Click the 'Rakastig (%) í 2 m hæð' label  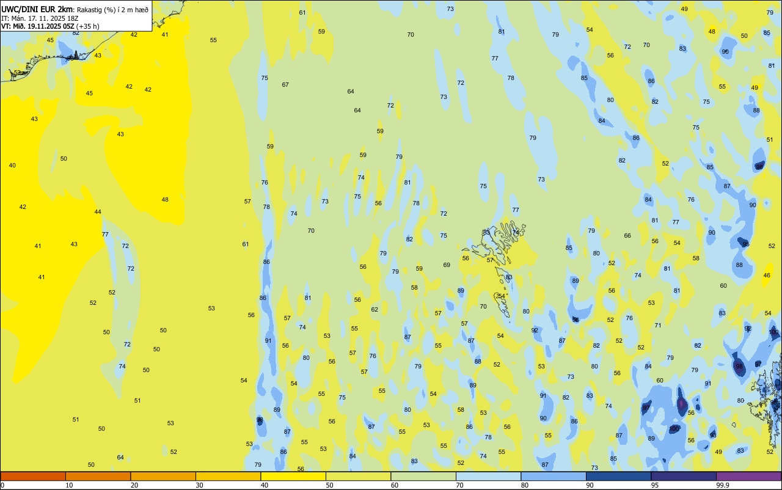pos(112,10)
